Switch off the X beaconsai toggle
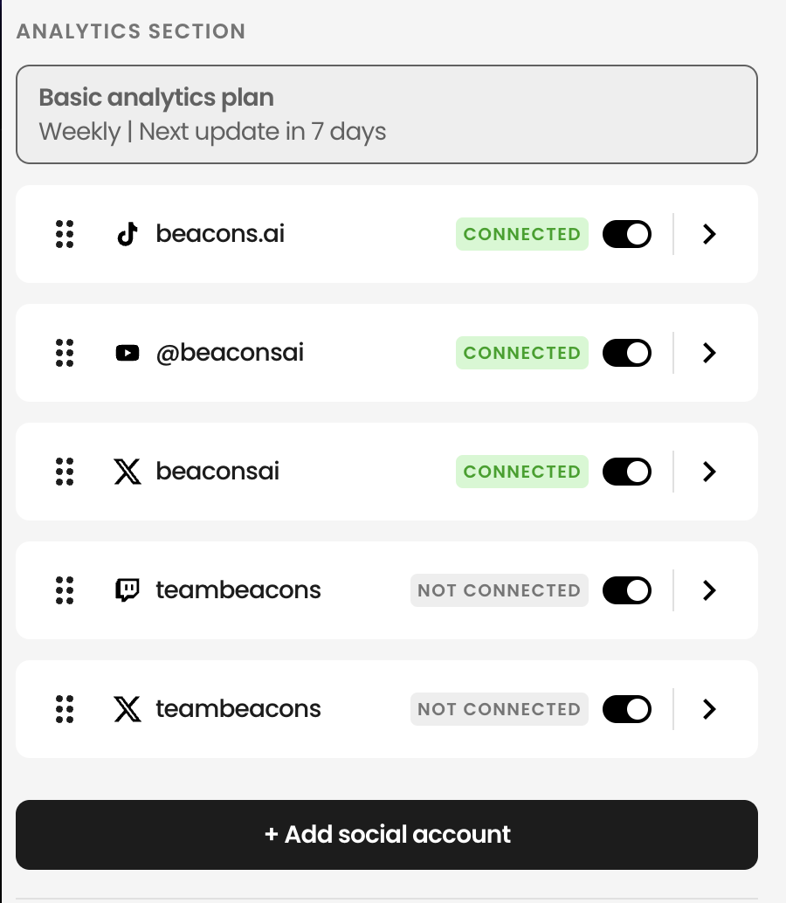 click(x=627, y=472)
